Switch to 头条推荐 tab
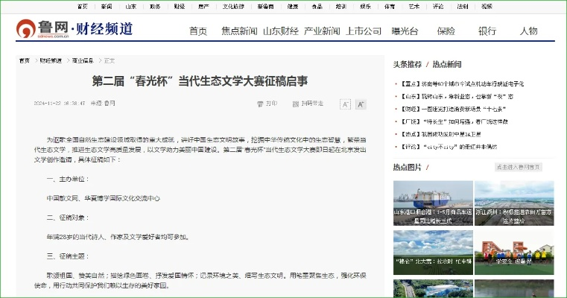Screen dimensions: 567x298 (408, 65)
